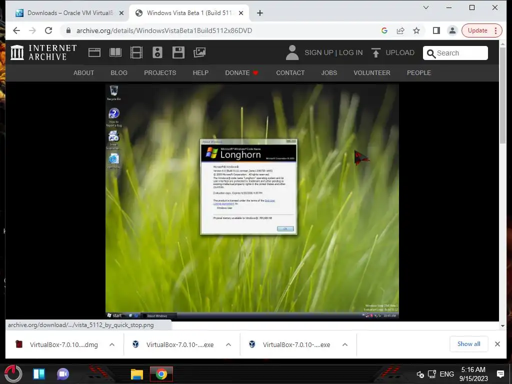Open the BLOG menu item
Image resolution: width=512 pixels, height=384 pixels.
119,73
